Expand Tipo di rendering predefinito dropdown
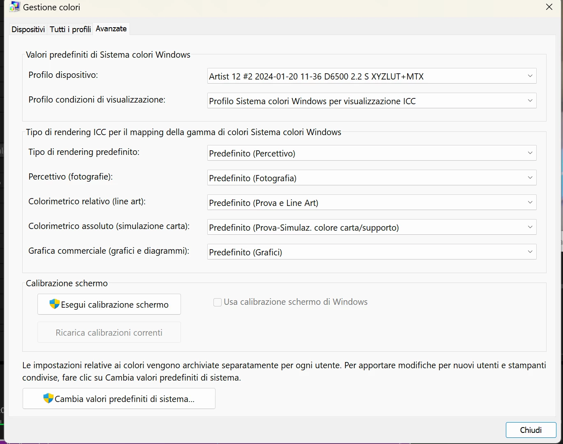 tap(372, 153)
